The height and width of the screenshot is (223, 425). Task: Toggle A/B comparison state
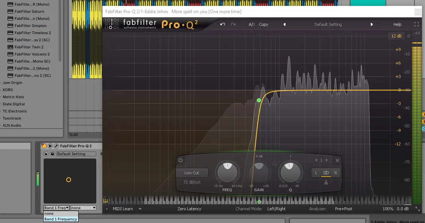[252, 24]
